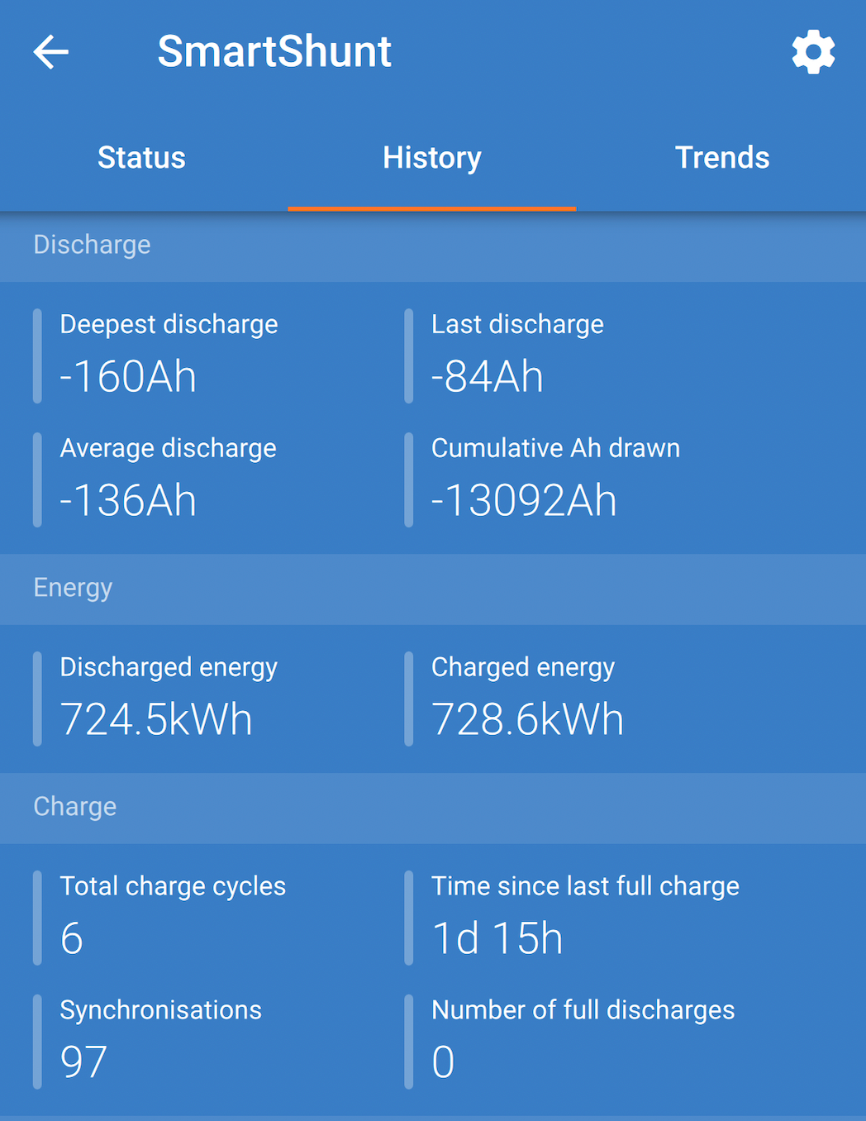The width and height of the screenshot is (866, 1121).
Task: Open the Trends tab
Action: pos(722,157)
